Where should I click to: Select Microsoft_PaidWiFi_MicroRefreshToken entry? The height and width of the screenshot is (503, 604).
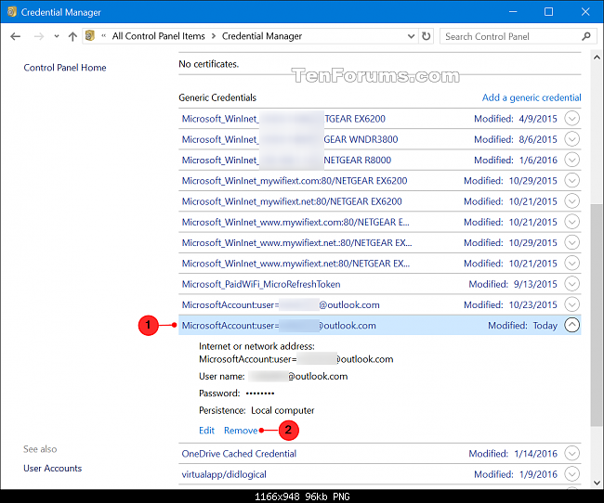261,284
